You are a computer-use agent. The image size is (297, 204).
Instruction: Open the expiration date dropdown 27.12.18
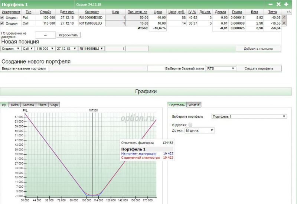tap(66, 49)
